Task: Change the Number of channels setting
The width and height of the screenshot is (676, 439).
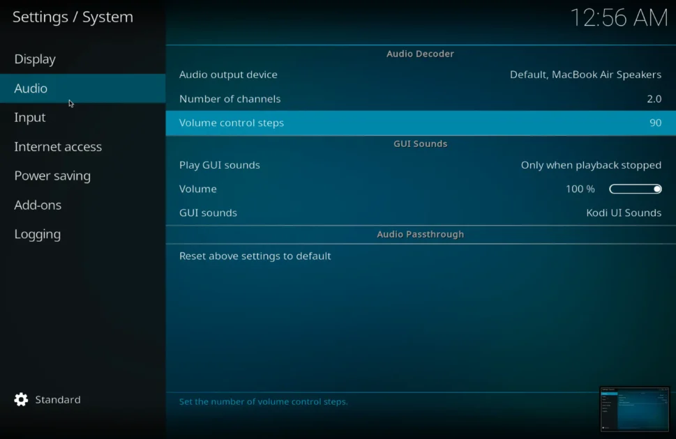Action: click(x=420, y=99)
